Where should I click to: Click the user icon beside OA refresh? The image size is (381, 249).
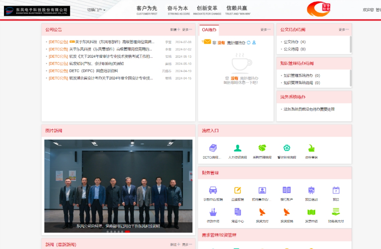tap(254, 43)
